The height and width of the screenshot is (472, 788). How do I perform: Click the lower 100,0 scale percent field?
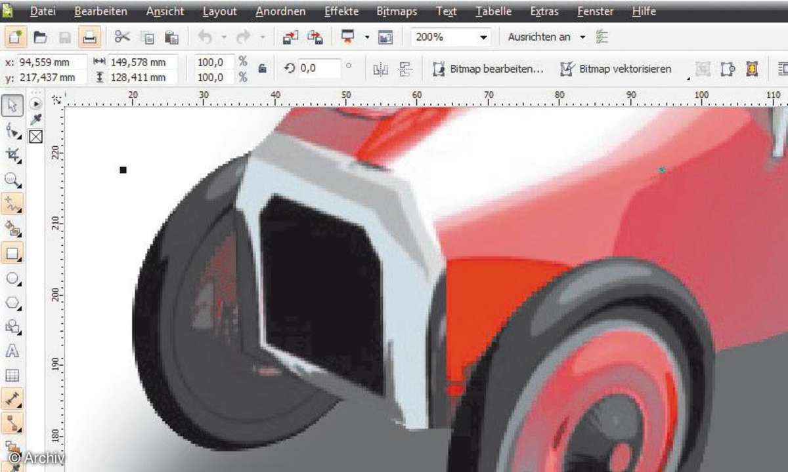[215, 77]
